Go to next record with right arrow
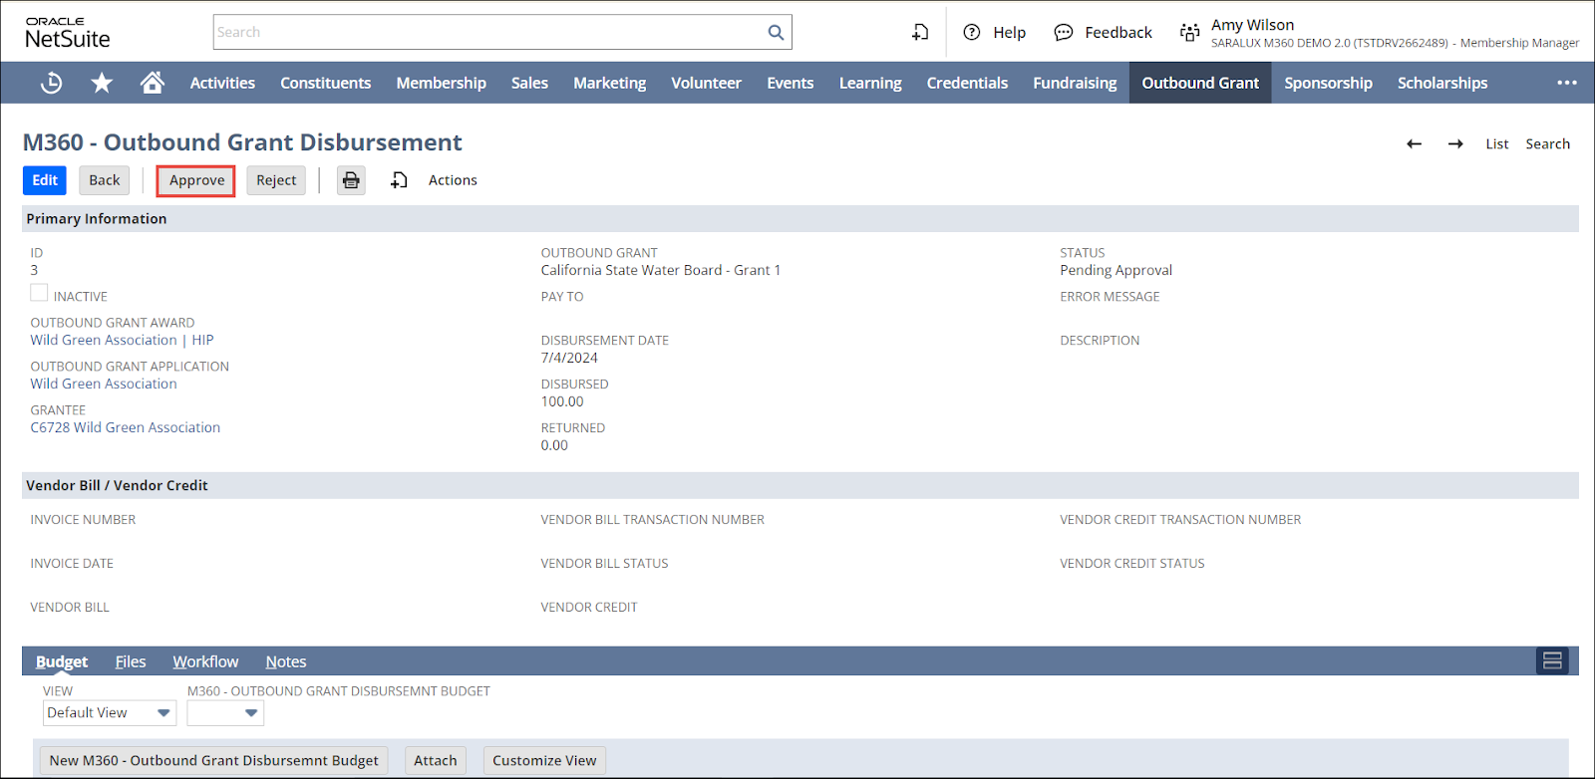The width and height of the screenshot is (1595, 779). tap(1455, 144)
